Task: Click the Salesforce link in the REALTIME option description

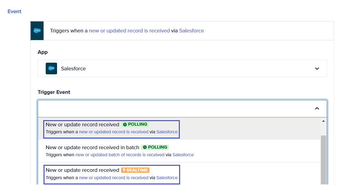Action: coord(167,178)
